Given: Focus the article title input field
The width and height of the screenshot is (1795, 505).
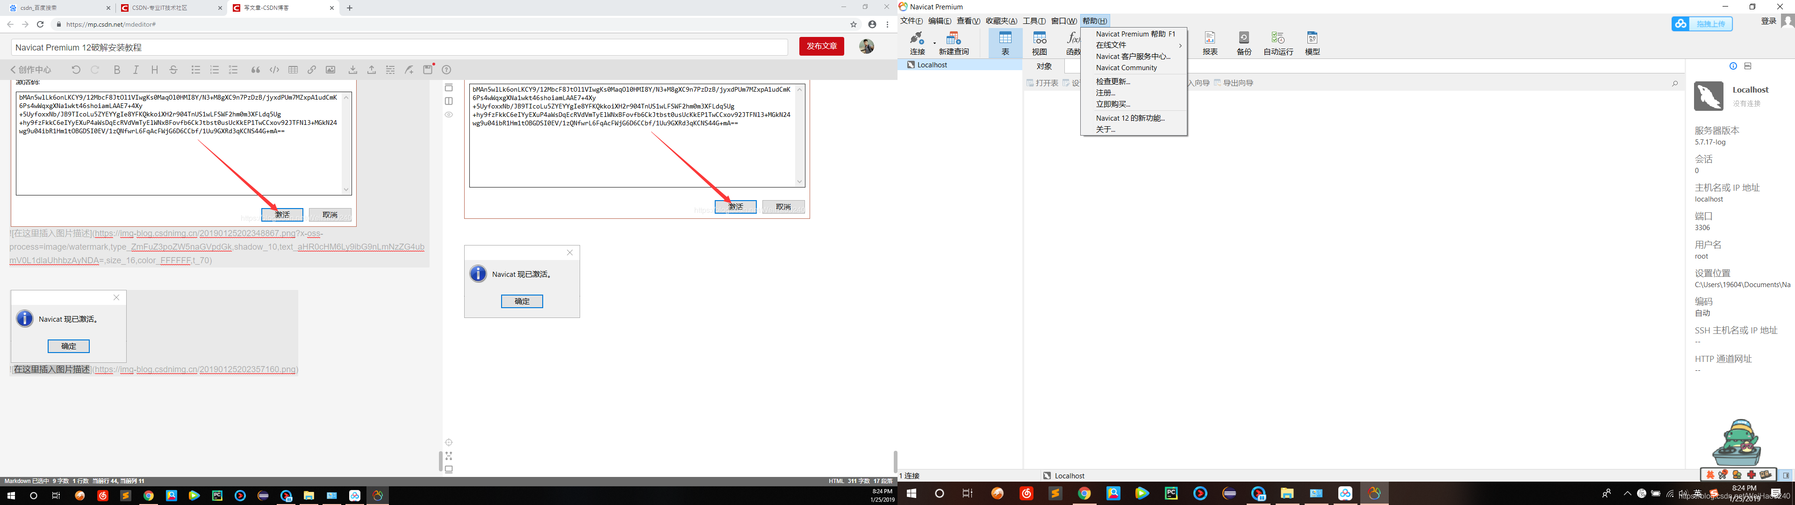Looking at the screenshot, I should (x=399, y=47).
